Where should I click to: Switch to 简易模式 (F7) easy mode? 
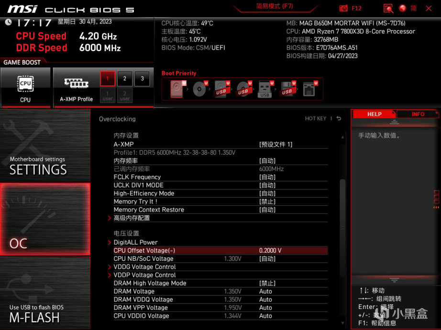(275, 6)
